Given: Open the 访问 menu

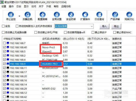Looking at the screenshot, I should pos(34,7).
